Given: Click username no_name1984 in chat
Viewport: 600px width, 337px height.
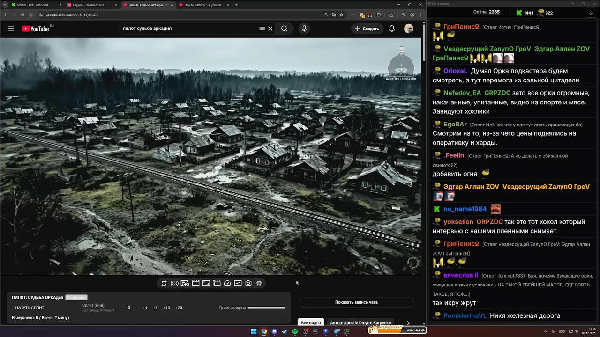Looking at the screenshot, I should [465, 209].
